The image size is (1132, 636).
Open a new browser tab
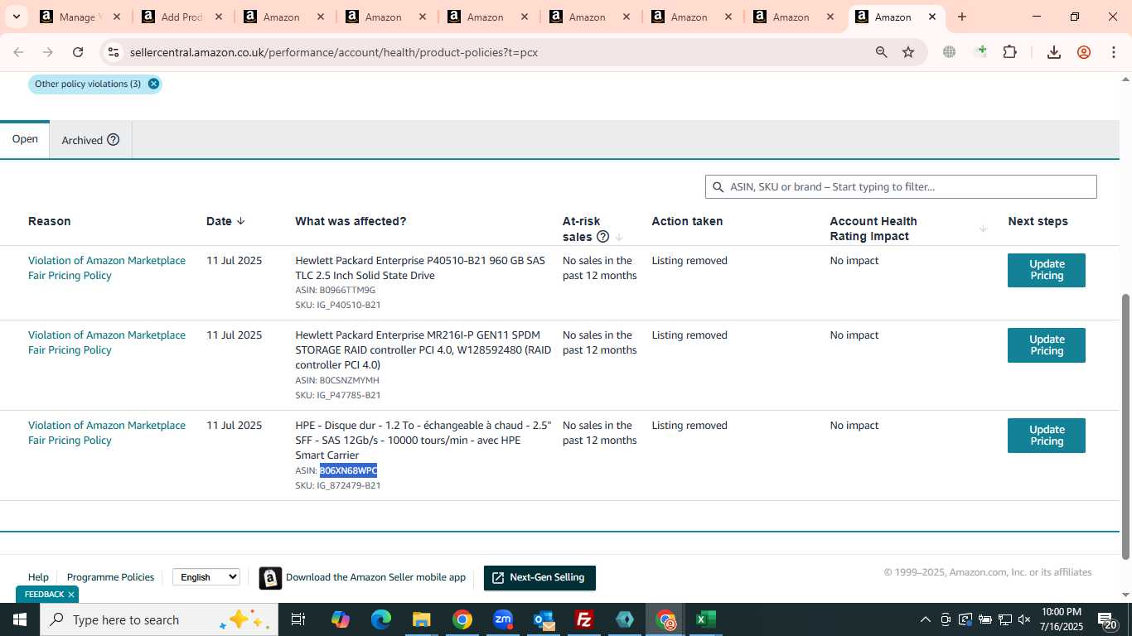962,17
